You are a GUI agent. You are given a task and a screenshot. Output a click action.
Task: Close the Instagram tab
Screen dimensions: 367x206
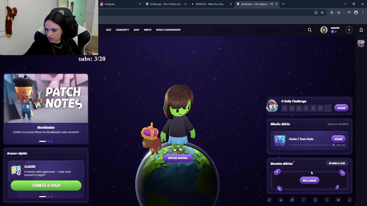tap(140, 4)
